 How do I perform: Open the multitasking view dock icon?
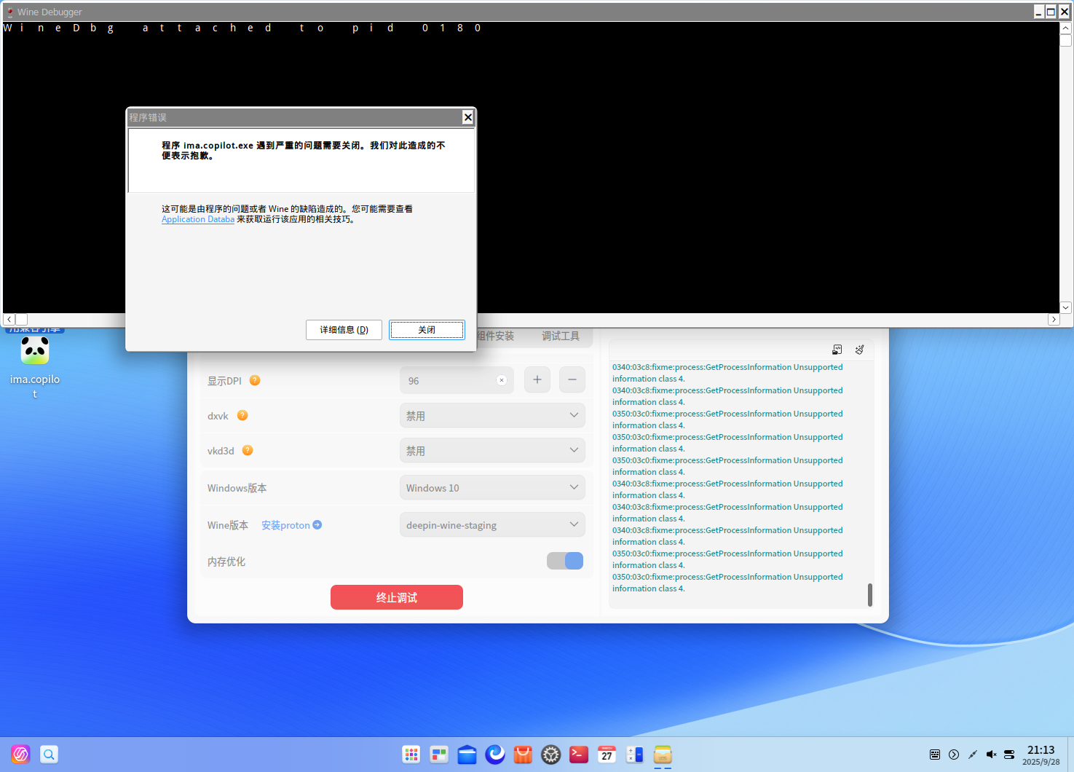(x=439, y=755)
